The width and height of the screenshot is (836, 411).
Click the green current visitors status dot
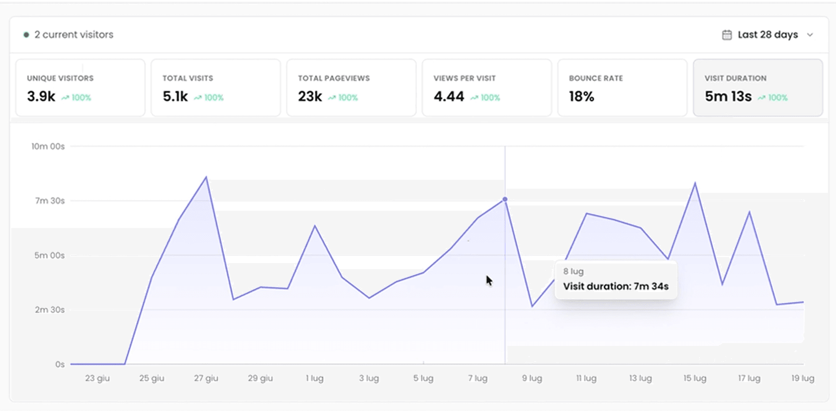click(x=26, y=35)
